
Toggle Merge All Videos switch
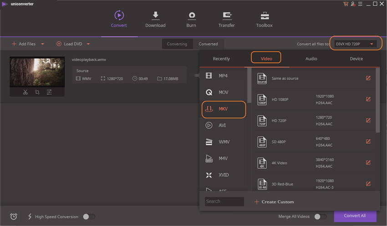coord(321,216)
